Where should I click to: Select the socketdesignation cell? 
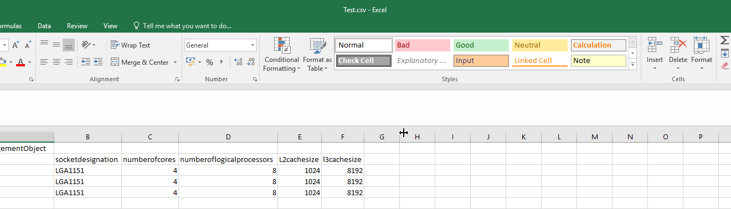tap(87, 159)
